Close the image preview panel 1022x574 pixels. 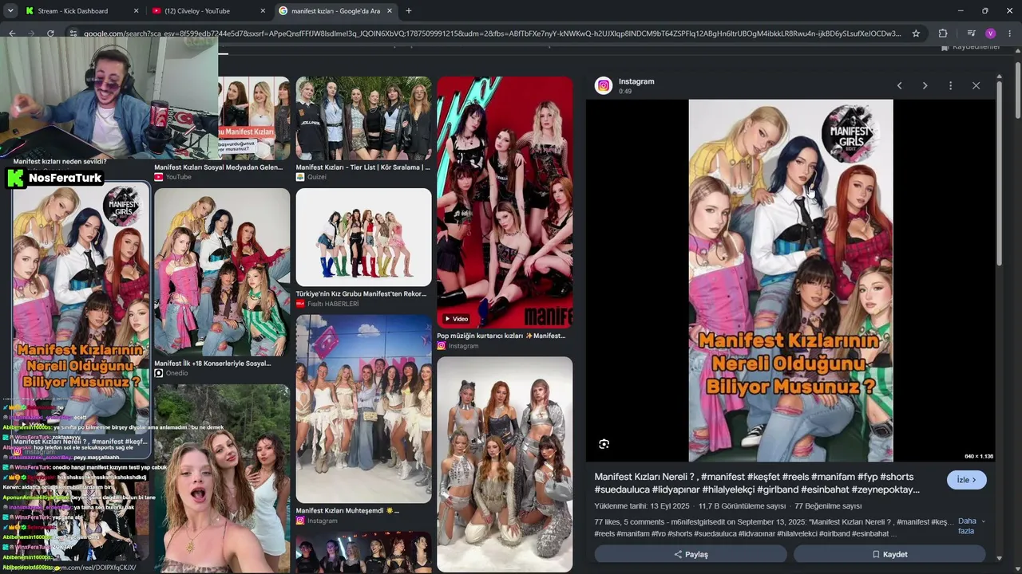pyautogui.click(x=976, y=85)
